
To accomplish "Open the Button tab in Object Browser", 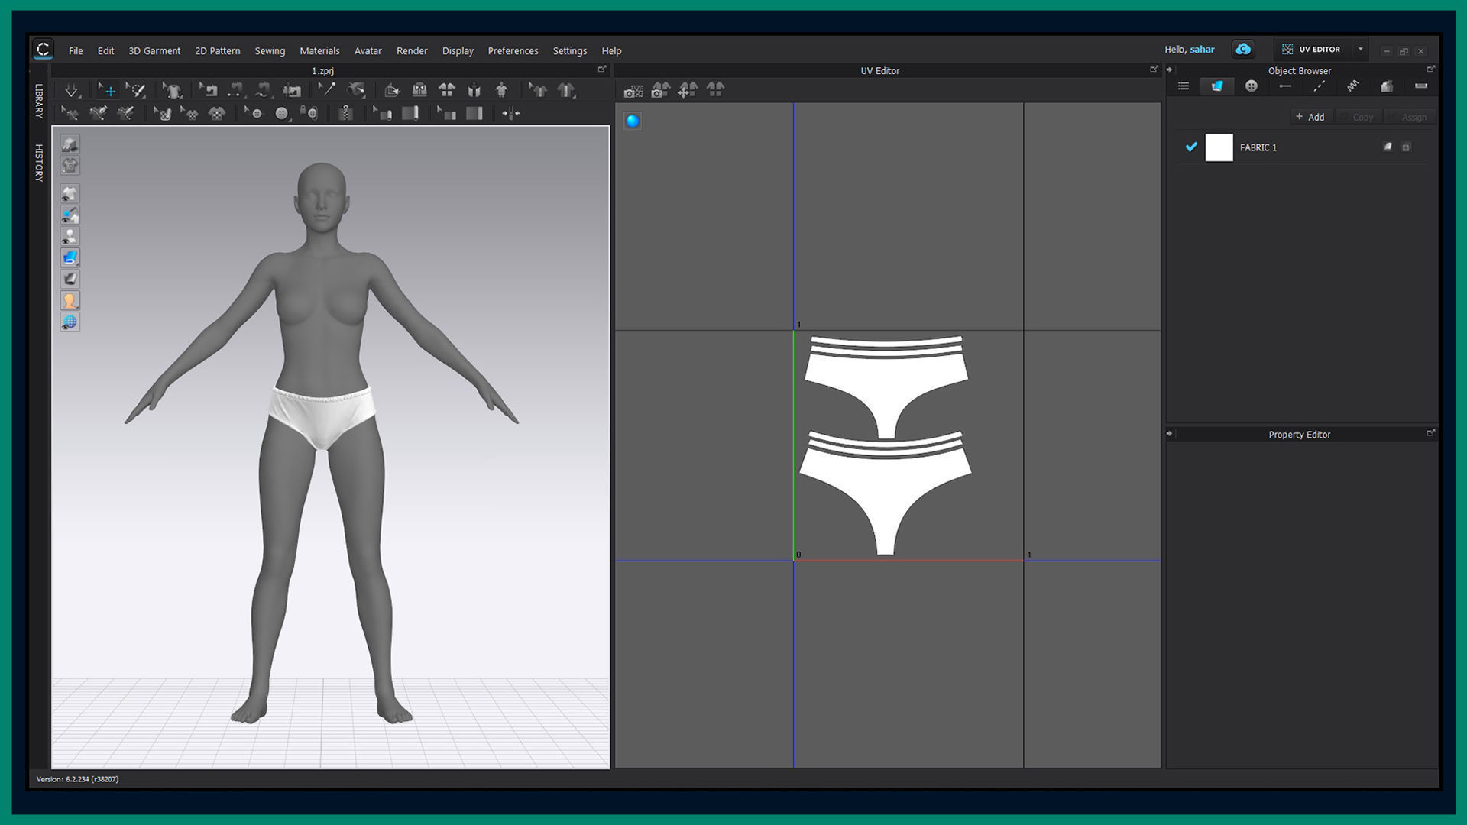I will 1251,86.
